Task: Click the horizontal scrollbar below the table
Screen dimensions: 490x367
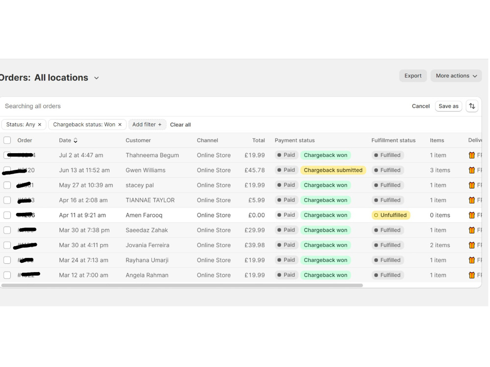Action: [x=182, y=285]
